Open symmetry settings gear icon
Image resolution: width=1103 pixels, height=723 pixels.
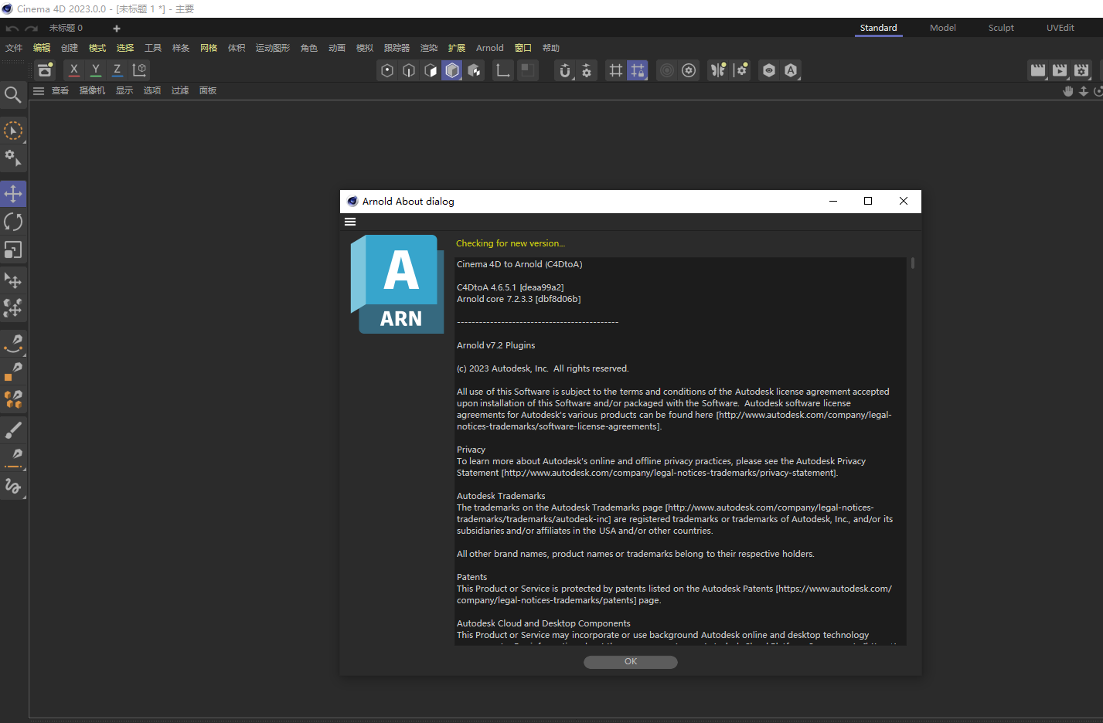[x=740, y=70]
